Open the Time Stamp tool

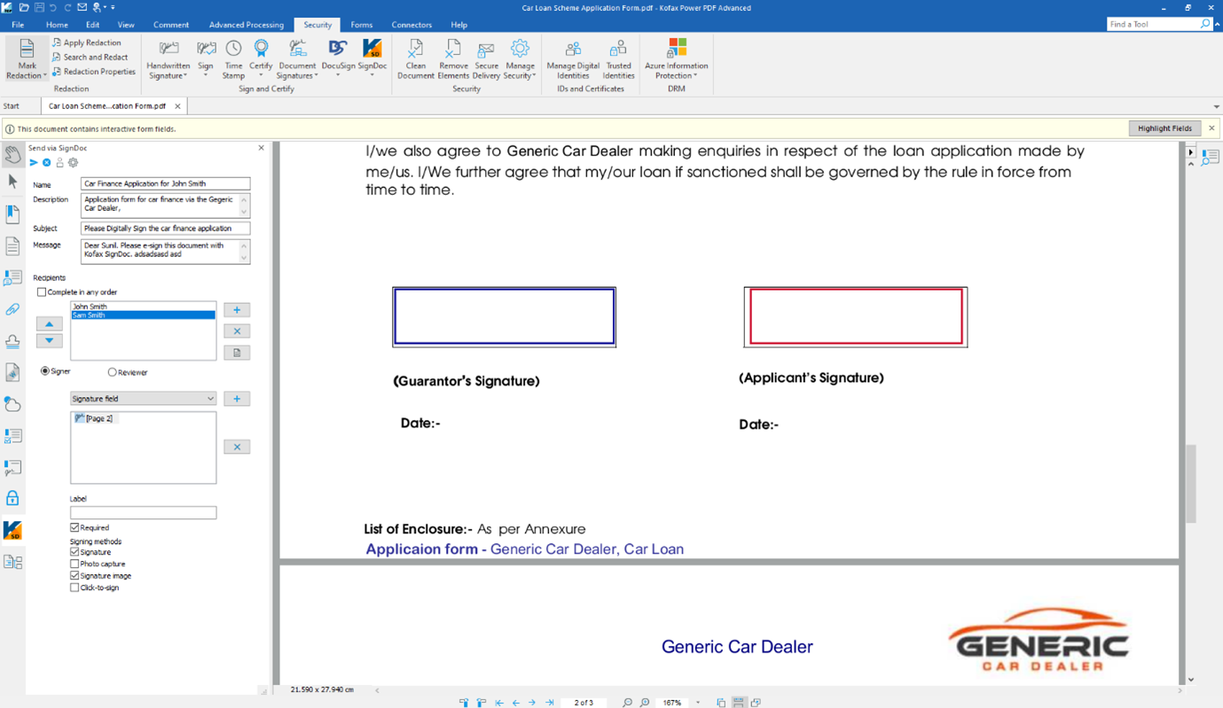233,59
